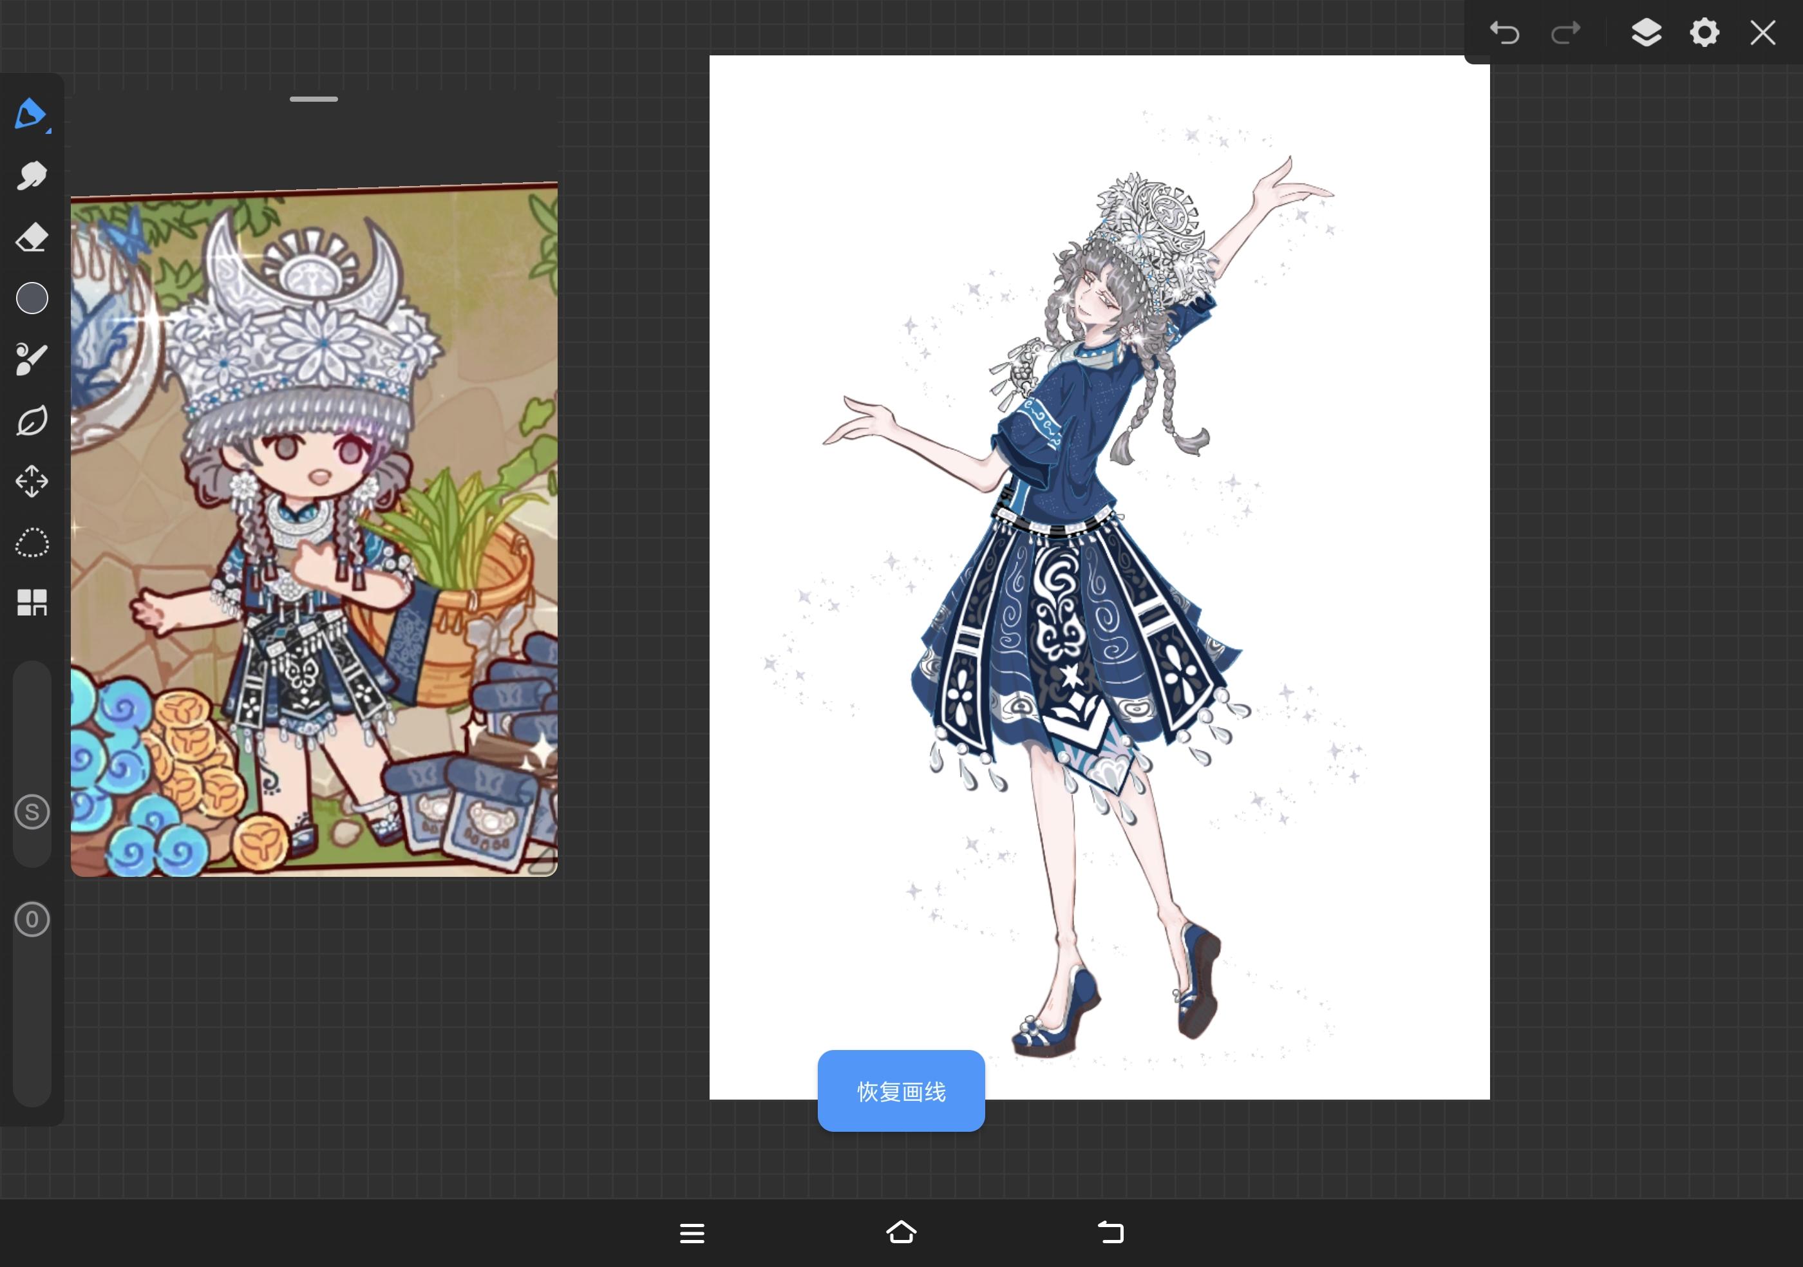
Task: Select the smudge finger tool
Action: [32, 176]
